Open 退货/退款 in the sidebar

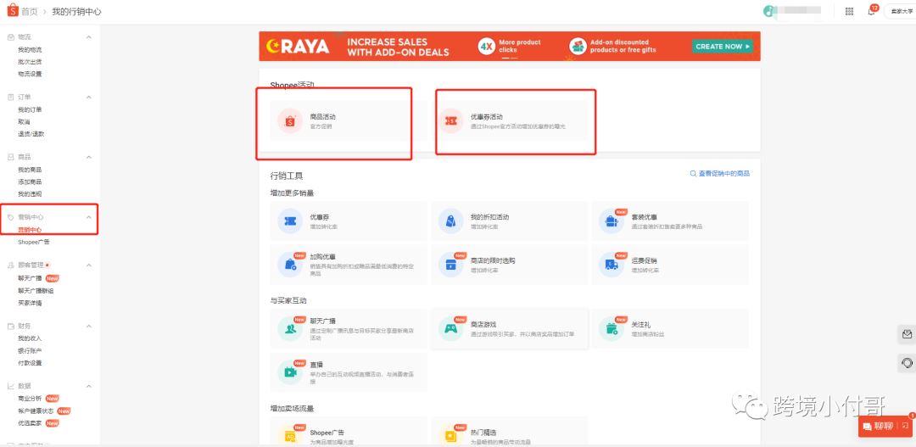[31, 134]
